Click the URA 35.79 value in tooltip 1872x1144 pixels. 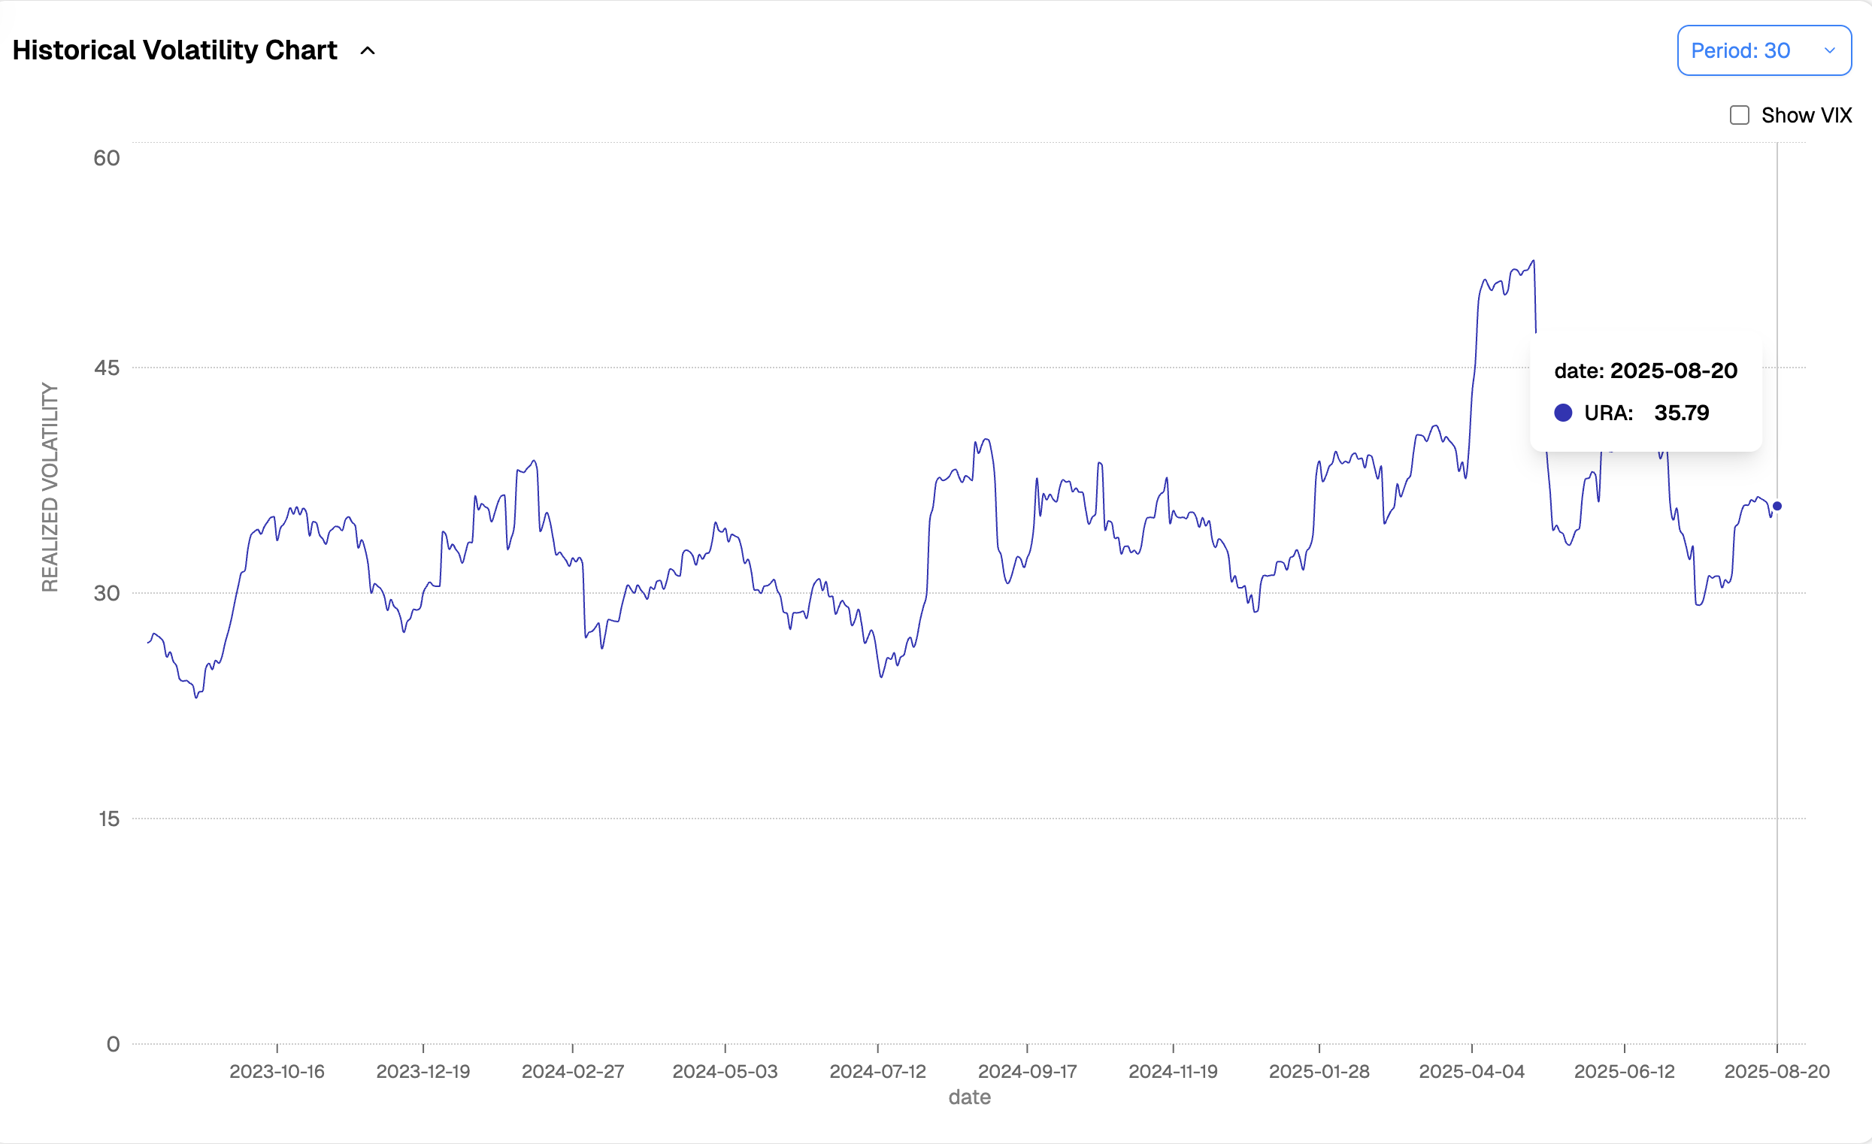[1681, 413]
